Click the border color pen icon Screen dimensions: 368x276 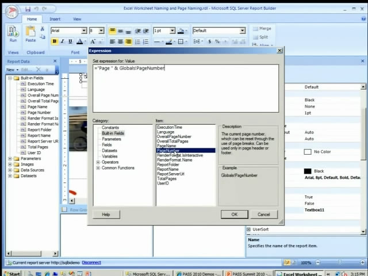coord(168,42)
